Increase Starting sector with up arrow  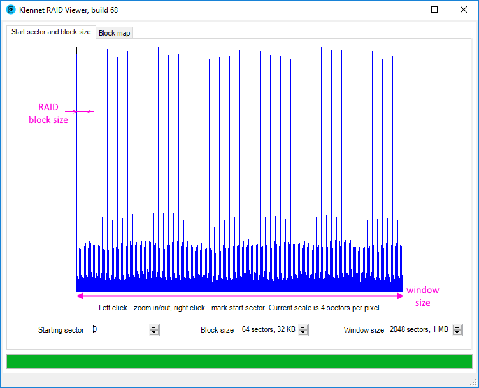coord(154,327)
